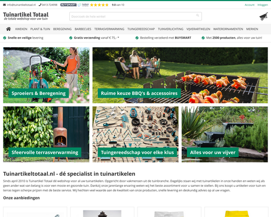
Task: Click the 9.0 van 10 rating text
Action: tap(118, 5)
